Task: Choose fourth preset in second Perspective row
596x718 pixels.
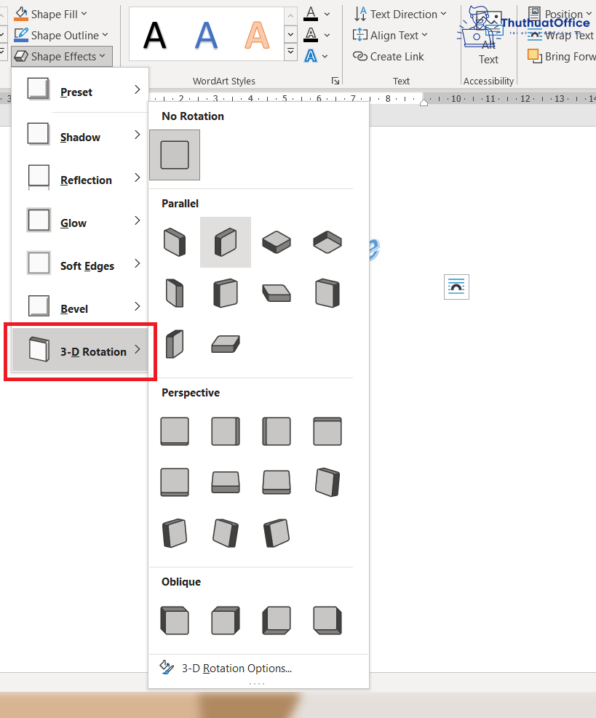Action: (327, 482)
